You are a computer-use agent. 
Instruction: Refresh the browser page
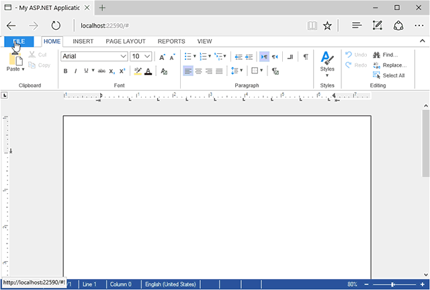56,26
